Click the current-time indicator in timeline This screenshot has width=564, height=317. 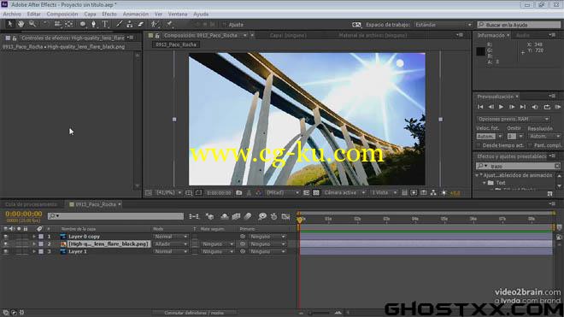299,220
